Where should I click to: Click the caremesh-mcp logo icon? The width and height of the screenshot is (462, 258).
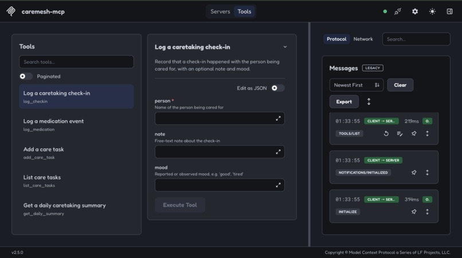[x=11, y=11]
